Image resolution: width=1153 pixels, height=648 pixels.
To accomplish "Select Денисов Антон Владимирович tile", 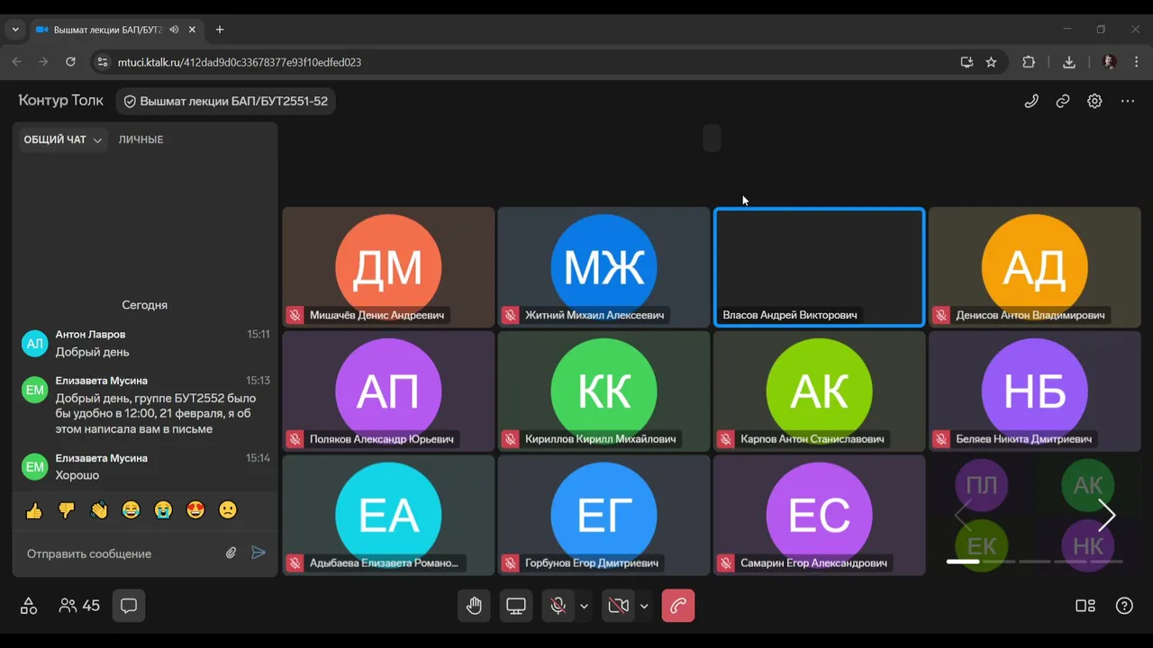I will 1034,267.
